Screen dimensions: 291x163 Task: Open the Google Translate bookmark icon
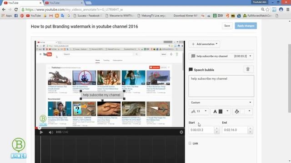pos(63,16)
